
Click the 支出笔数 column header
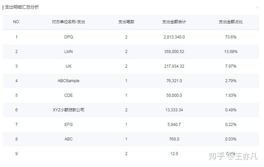(126, 22)
